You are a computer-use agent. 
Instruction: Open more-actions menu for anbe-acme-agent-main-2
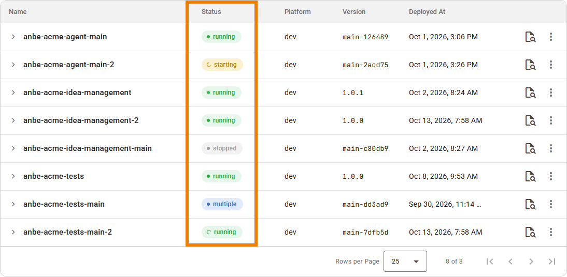[551, 65]
